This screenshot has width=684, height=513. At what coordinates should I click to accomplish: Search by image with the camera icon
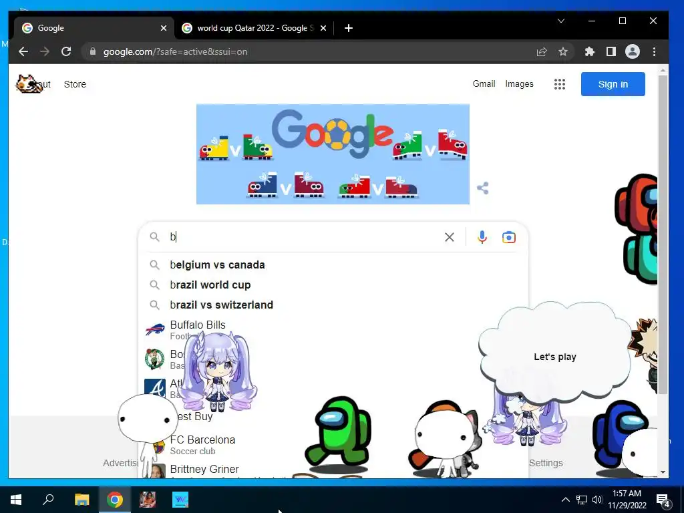coord(508,237)
